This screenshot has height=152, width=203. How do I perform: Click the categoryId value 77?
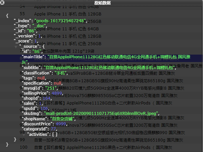point(53,129)
